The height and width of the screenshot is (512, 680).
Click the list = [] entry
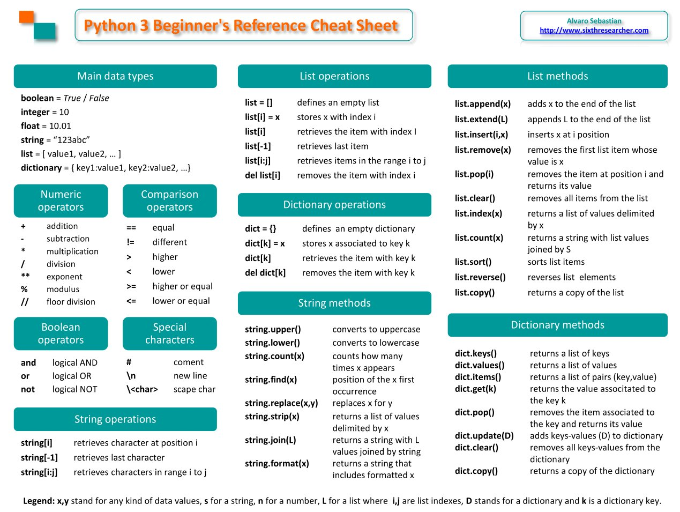(x=259, y=102)
